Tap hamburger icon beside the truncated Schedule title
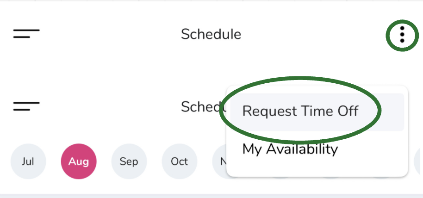The image size is (423, 198). click(x=26, y=106)
